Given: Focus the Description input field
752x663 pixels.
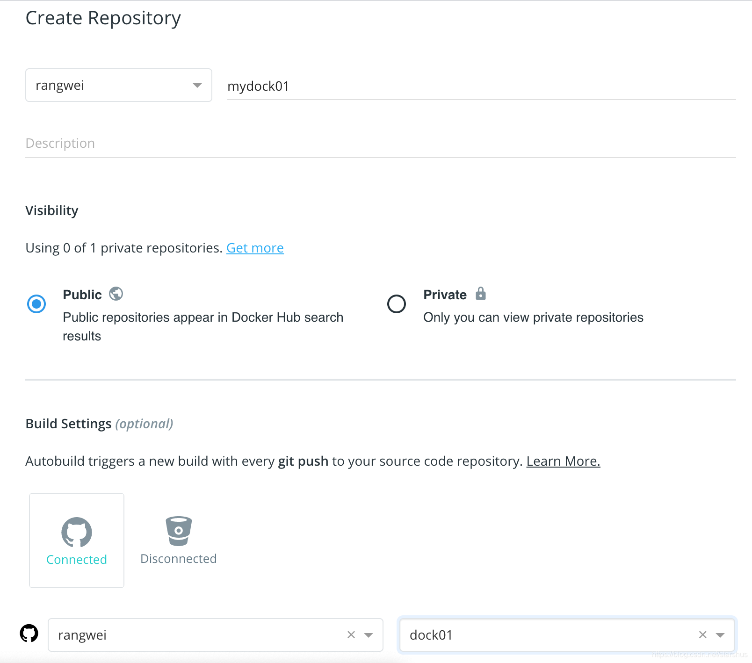Looking at the screenshot, I should pos(381,143).
